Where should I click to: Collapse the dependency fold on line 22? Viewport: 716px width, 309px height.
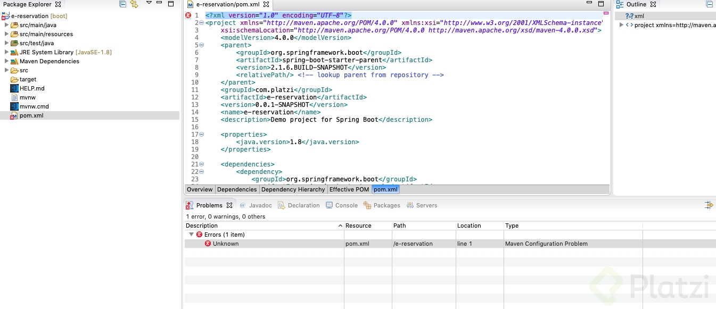pyautogui.click(x=202, y=172)
